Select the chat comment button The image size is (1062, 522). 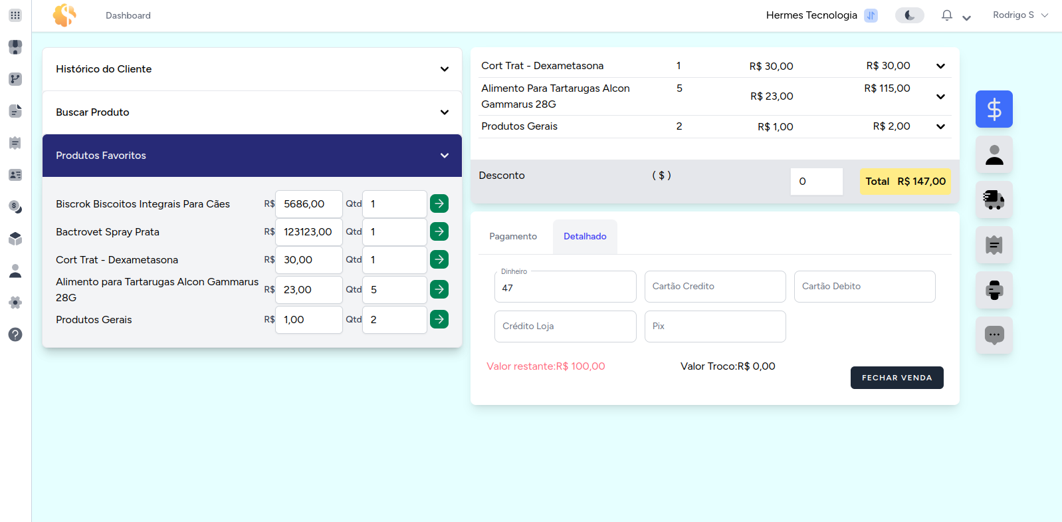click(x=994, y=335)
